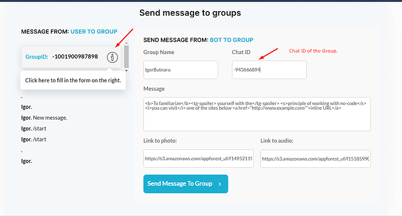The image size is (402, 216).
Task: Click the 'Link to photo:' label
Action: pyautogui.click(x=160, y=141)
